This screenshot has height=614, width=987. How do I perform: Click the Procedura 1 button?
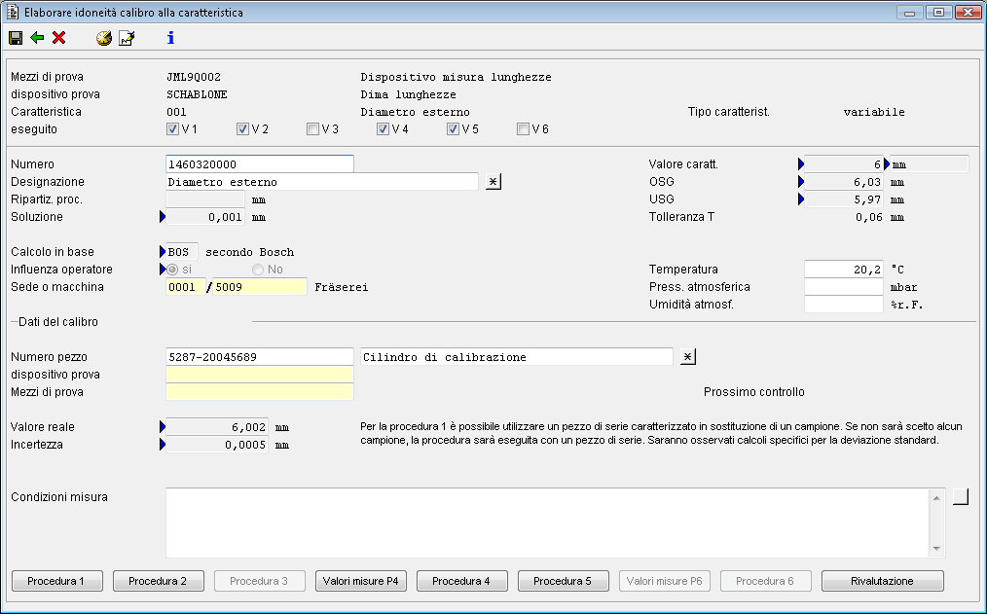tap(57, 581)
